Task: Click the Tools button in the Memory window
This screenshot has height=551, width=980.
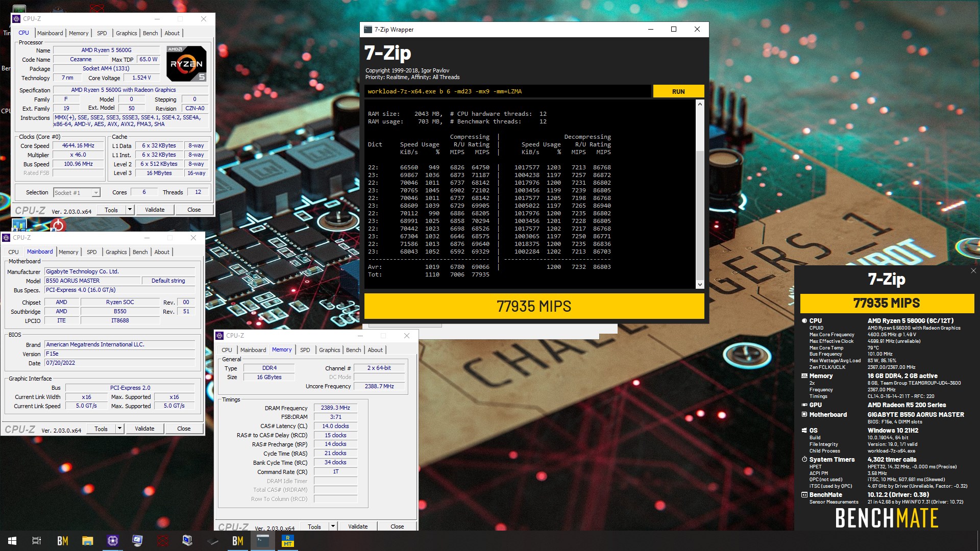Action: 314,527
